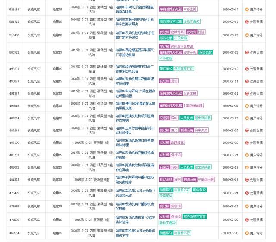
Task: Open complaint link 哈弗H9发动机拉缸故障灯报警
Action: click(135, 35)
